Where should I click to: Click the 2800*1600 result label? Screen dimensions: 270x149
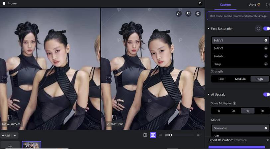115,124
